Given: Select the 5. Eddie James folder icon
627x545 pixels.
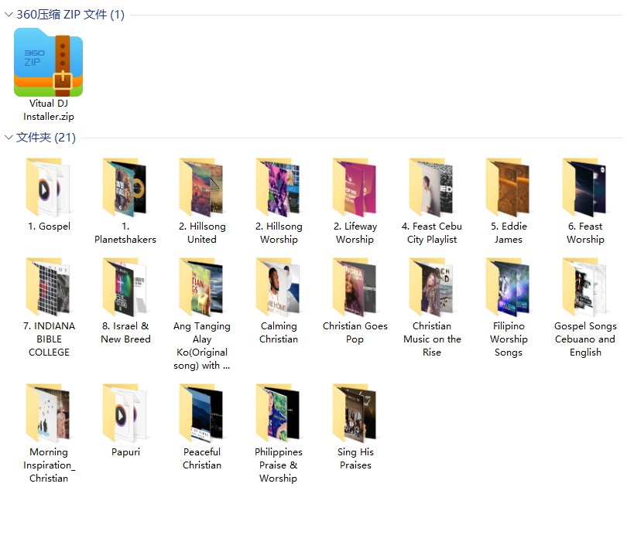Looking at the screenshot, I should tap(509, 188).
